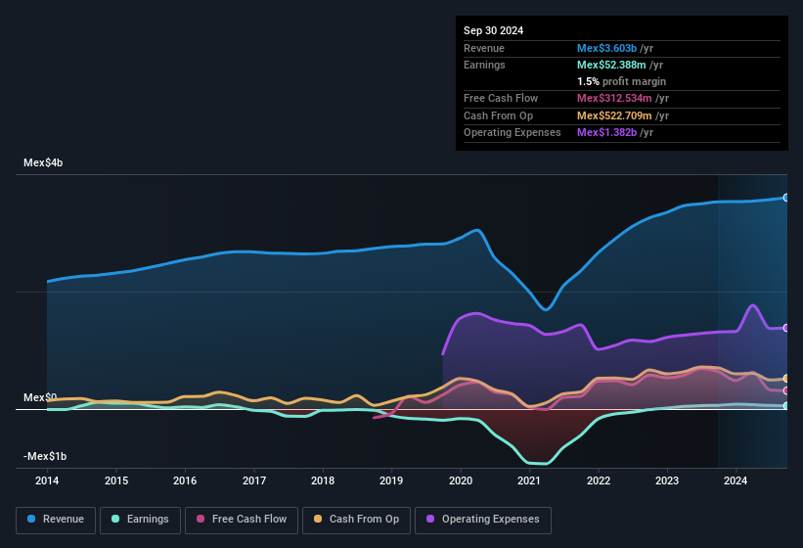803x548 pixels.
Task: Click the Mex$4b y-axis label
Action: click(x=43, y=162)
